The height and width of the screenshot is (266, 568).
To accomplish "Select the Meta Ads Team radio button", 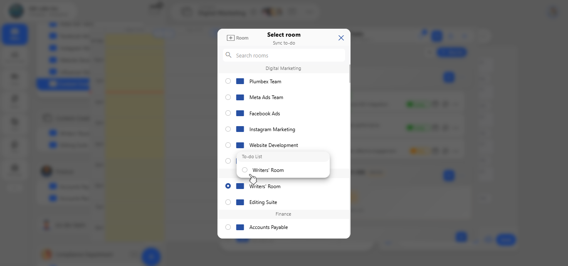I will (228, 97).
